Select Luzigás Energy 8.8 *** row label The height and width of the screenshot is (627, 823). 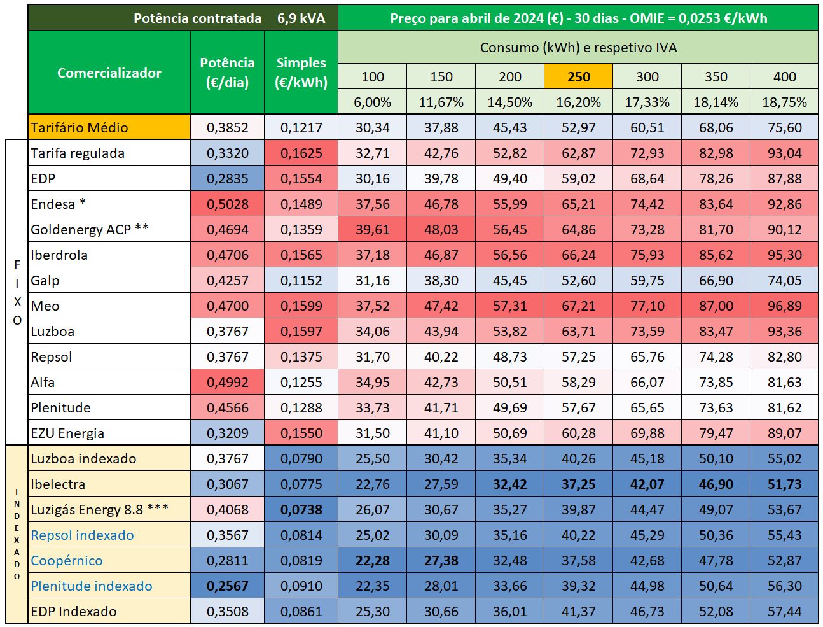(99, 510)
